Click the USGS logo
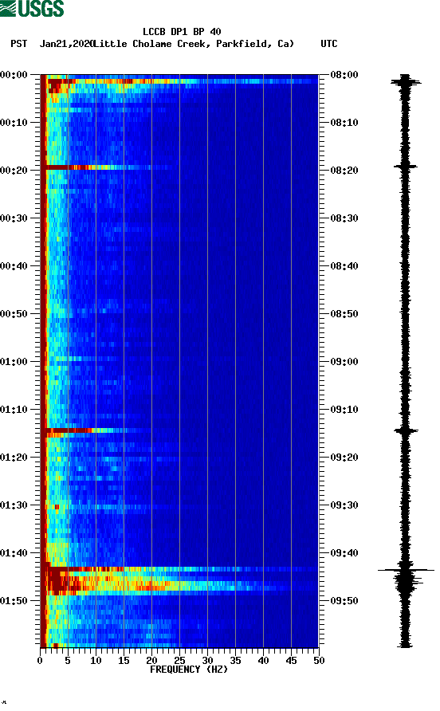The width and height of the screenshot is (440, 711). pos(32,8)
